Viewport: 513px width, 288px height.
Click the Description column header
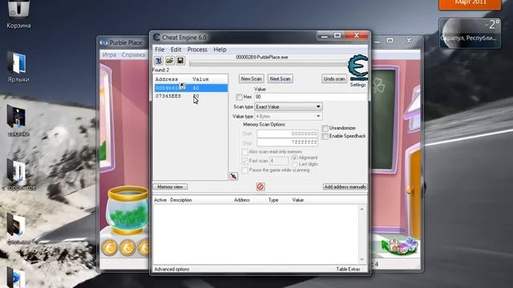pos(181,200)
